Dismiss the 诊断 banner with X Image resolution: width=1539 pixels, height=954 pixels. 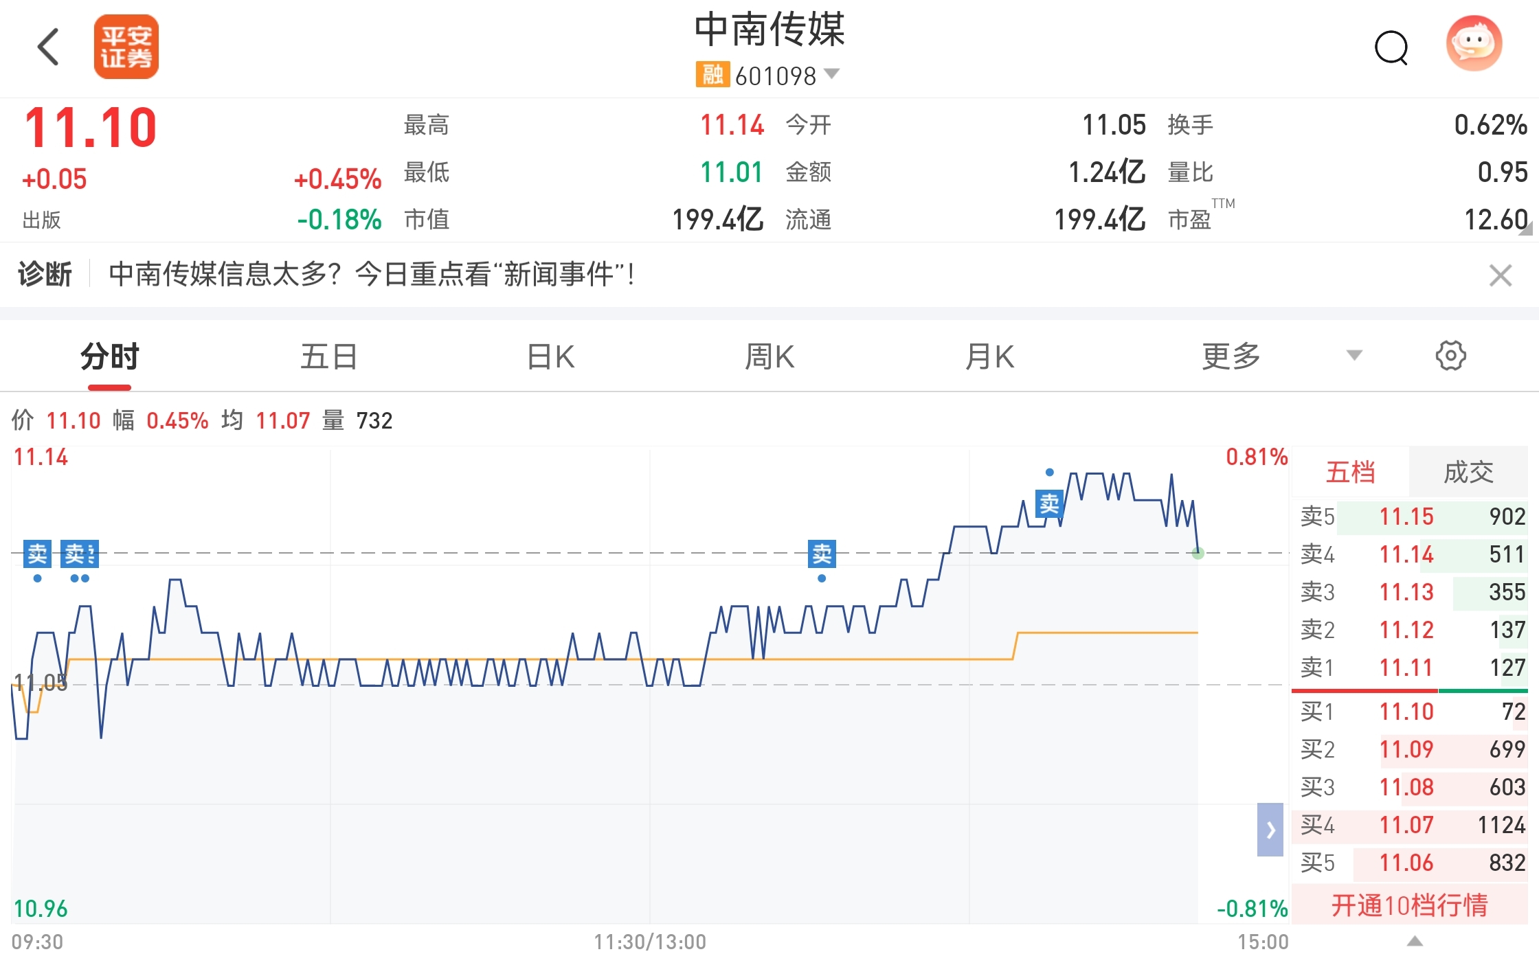click(1500, 275)
